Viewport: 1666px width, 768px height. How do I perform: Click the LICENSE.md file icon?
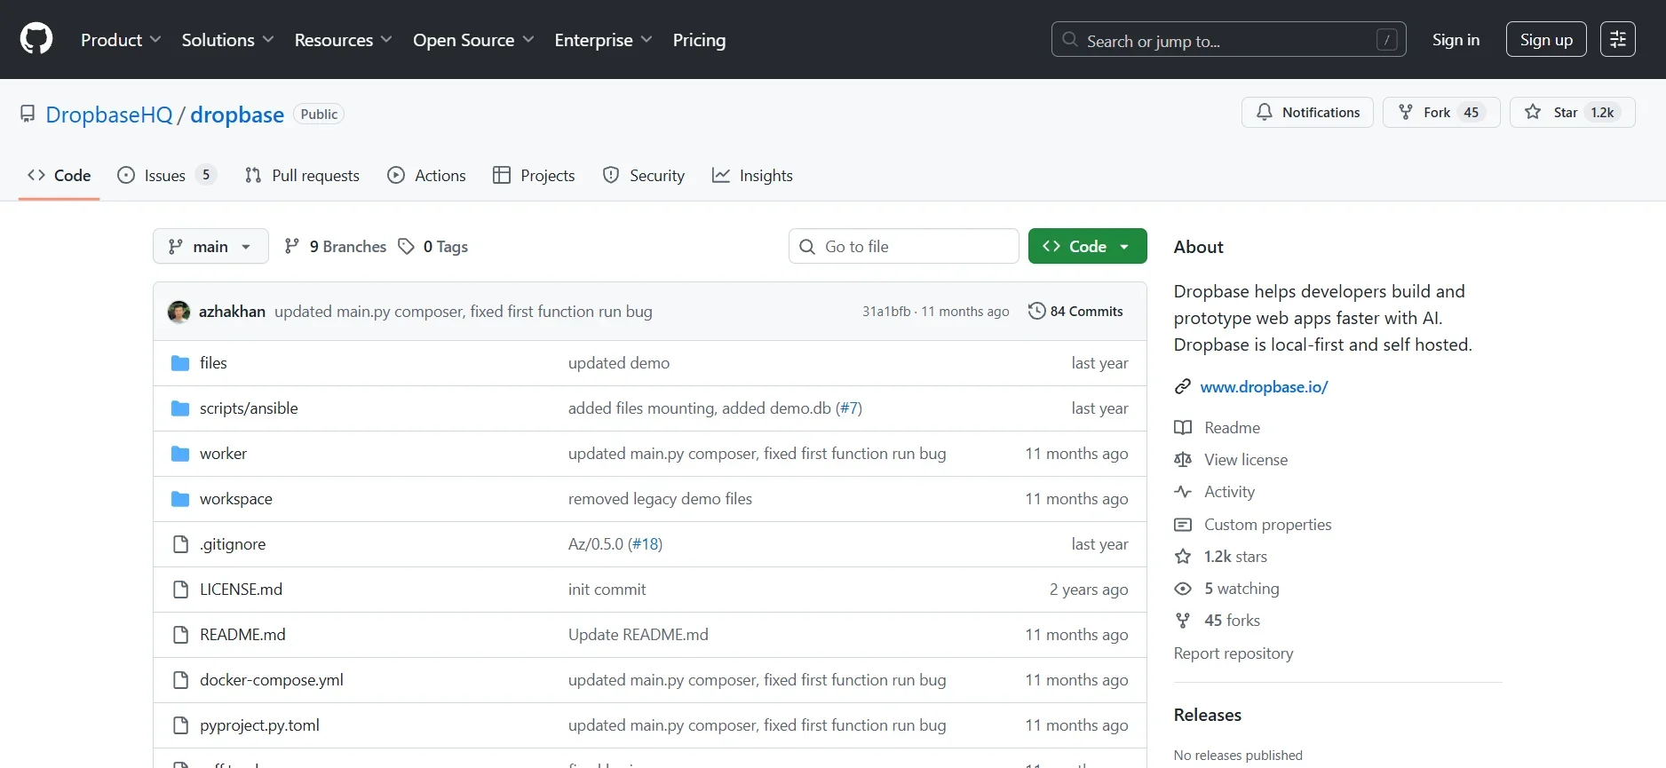[180, 590]
